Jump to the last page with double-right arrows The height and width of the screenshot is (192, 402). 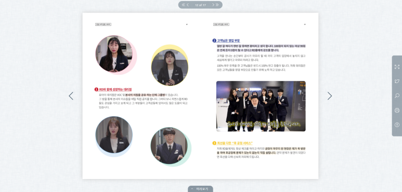(217, 5)
